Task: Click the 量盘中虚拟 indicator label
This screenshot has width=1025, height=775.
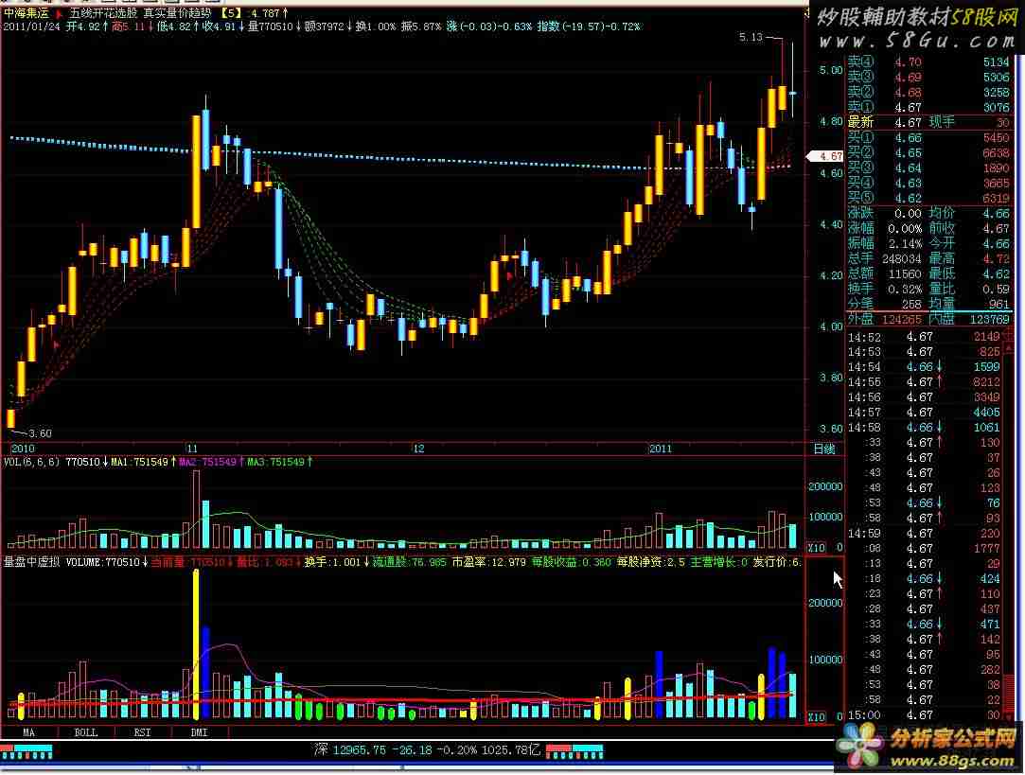Action: tap(32, 562)
